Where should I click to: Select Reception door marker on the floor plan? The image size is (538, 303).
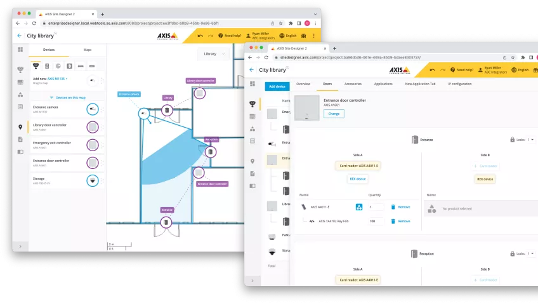(211, 152)
